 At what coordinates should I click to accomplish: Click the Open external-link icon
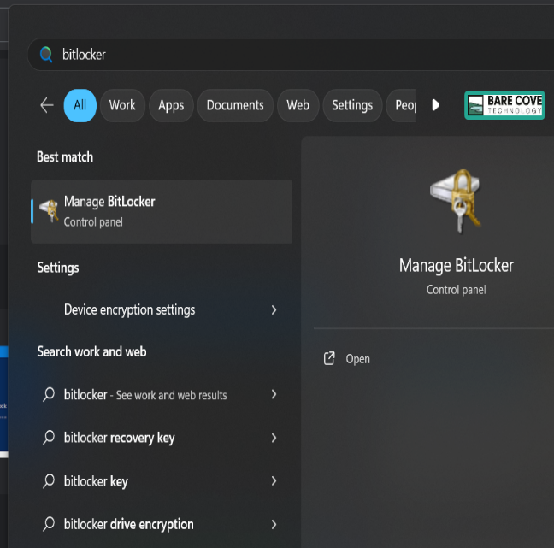pyautogui.click(x=329, y=358)
